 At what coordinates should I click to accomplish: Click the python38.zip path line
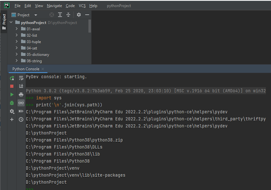pyautogui.click(x=74, y=140)
